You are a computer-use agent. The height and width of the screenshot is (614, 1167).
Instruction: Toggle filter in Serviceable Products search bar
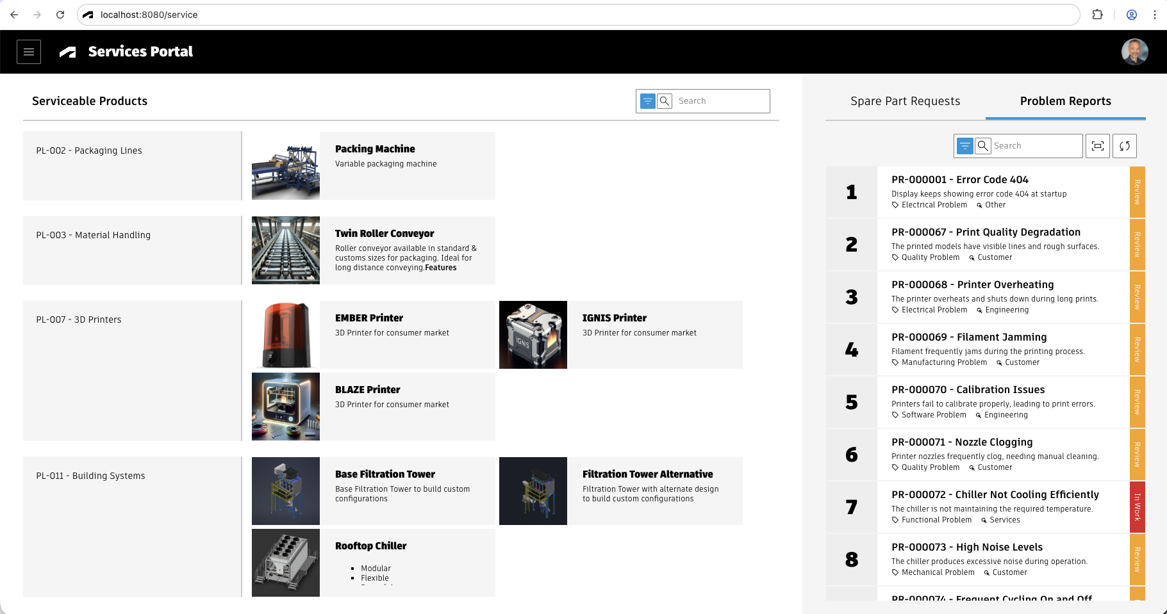click(x=648, y=101)
